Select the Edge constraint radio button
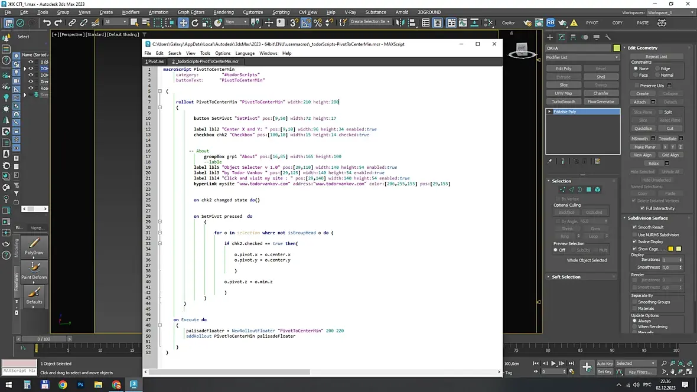This screenshot has height=392, width=697. click(657, 68)
